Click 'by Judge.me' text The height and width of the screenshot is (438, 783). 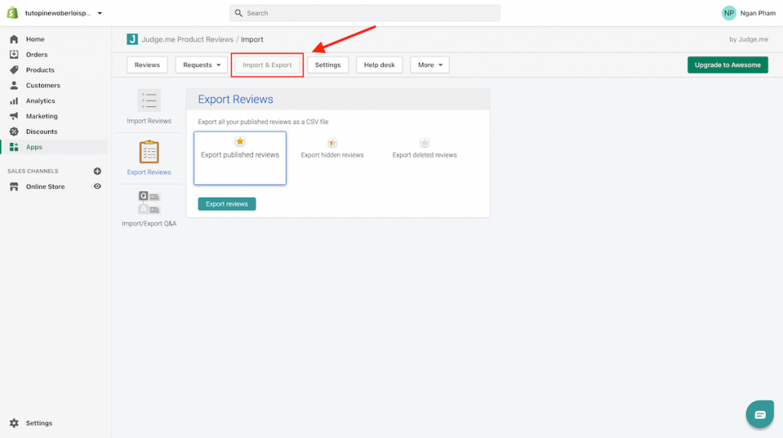click(749, 40)
